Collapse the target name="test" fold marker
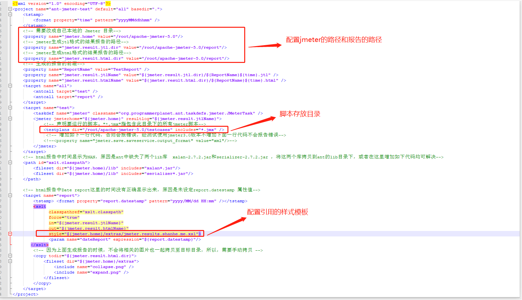Viewport: 522px width, 300px height. click(x=10, y=108)
